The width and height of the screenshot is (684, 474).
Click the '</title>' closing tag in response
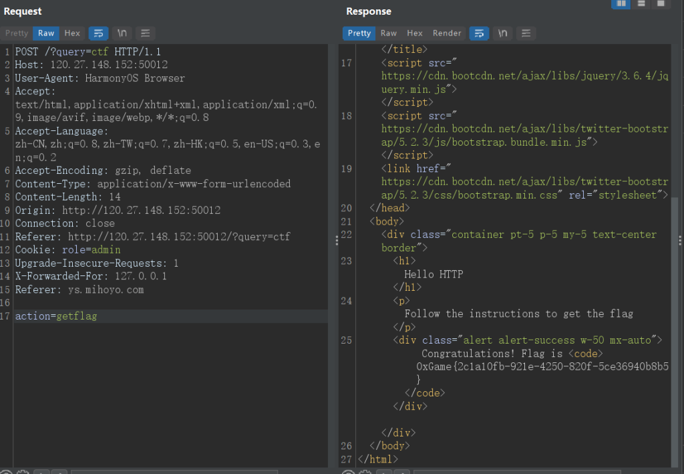pyautogui.click(x=404, y=49)
